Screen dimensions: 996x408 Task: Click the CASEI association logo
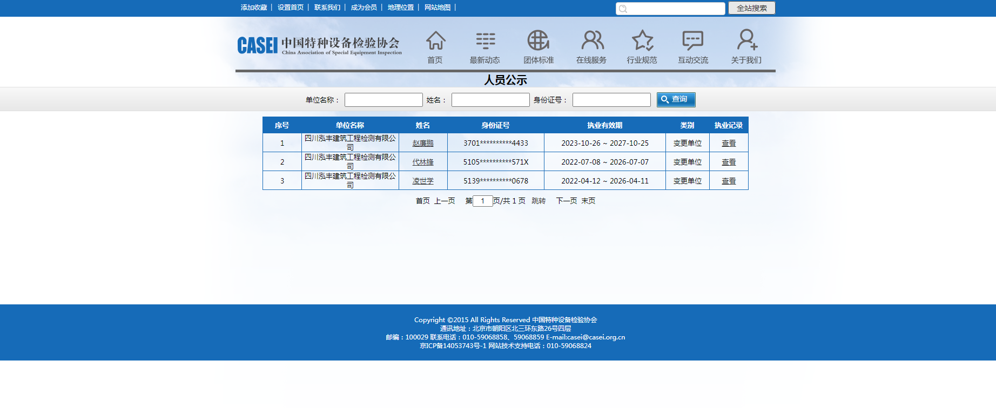point(319,45)
